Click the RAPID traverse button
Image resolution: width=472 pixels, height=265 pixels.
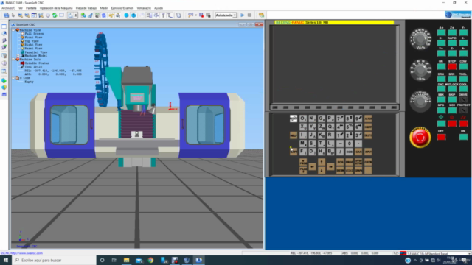[x=452, y=43]
